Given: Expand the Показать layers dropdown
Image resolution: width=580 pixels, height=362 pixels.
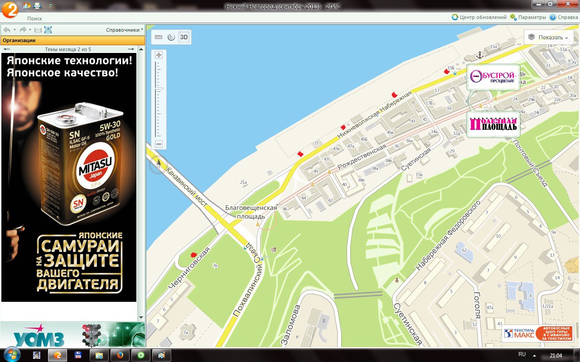Looking at the screenshot, I should click(x=548, y=38).
